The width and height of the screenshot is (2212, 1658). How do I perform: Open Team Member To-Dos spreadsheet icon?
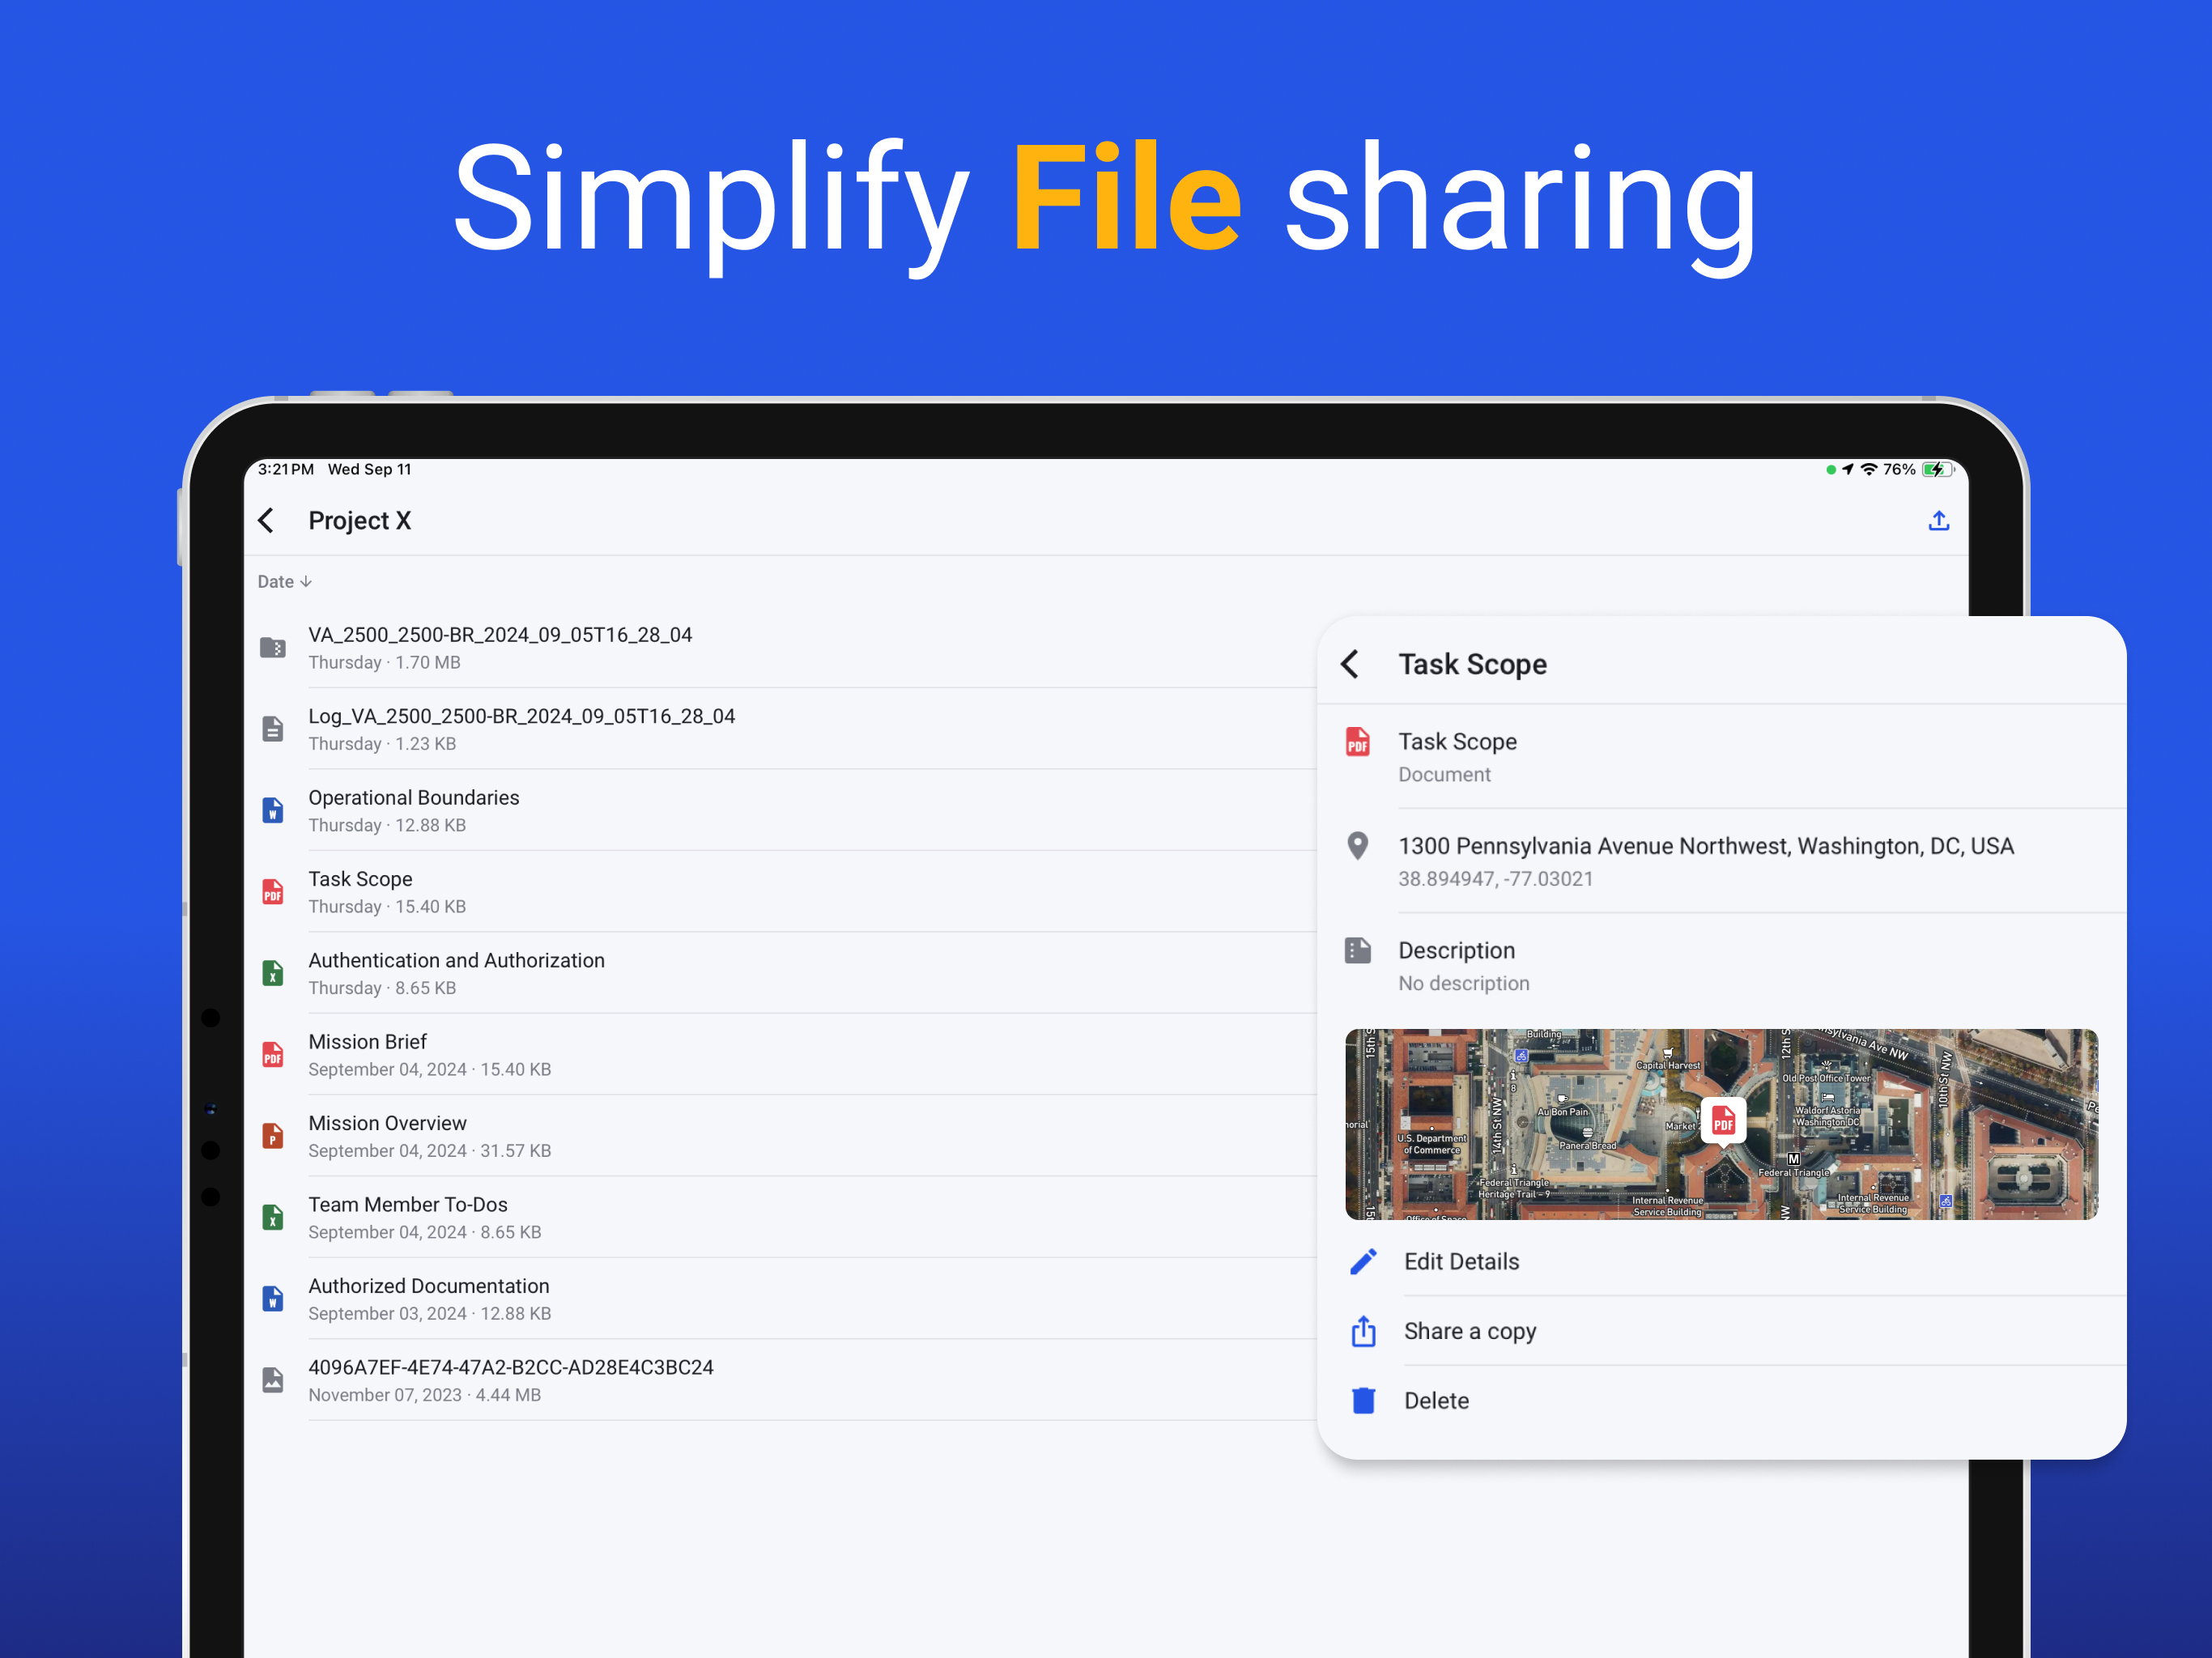273,1218
